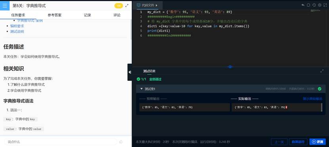The width and height of the screenshot is (329, 147).
Task: Click the 相关知识 heading
Action: [13, 69]
